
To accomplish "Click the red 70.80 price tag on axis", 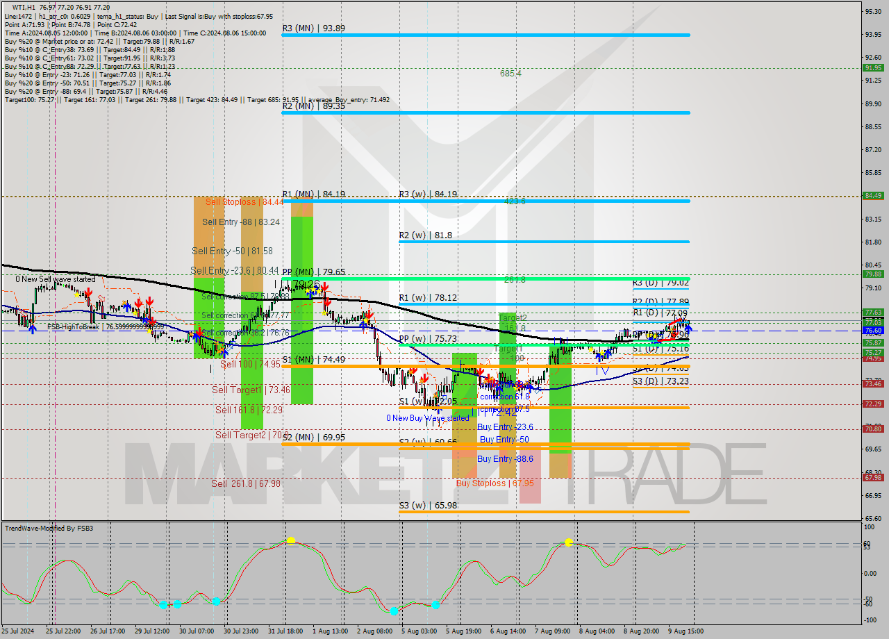I will pos(872,429).
